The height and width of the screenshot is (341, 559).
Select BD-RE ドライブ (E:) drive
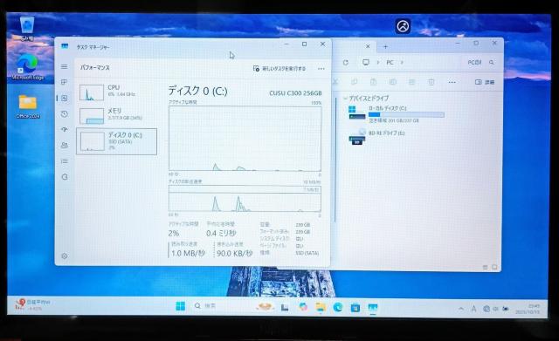point(376,137)
